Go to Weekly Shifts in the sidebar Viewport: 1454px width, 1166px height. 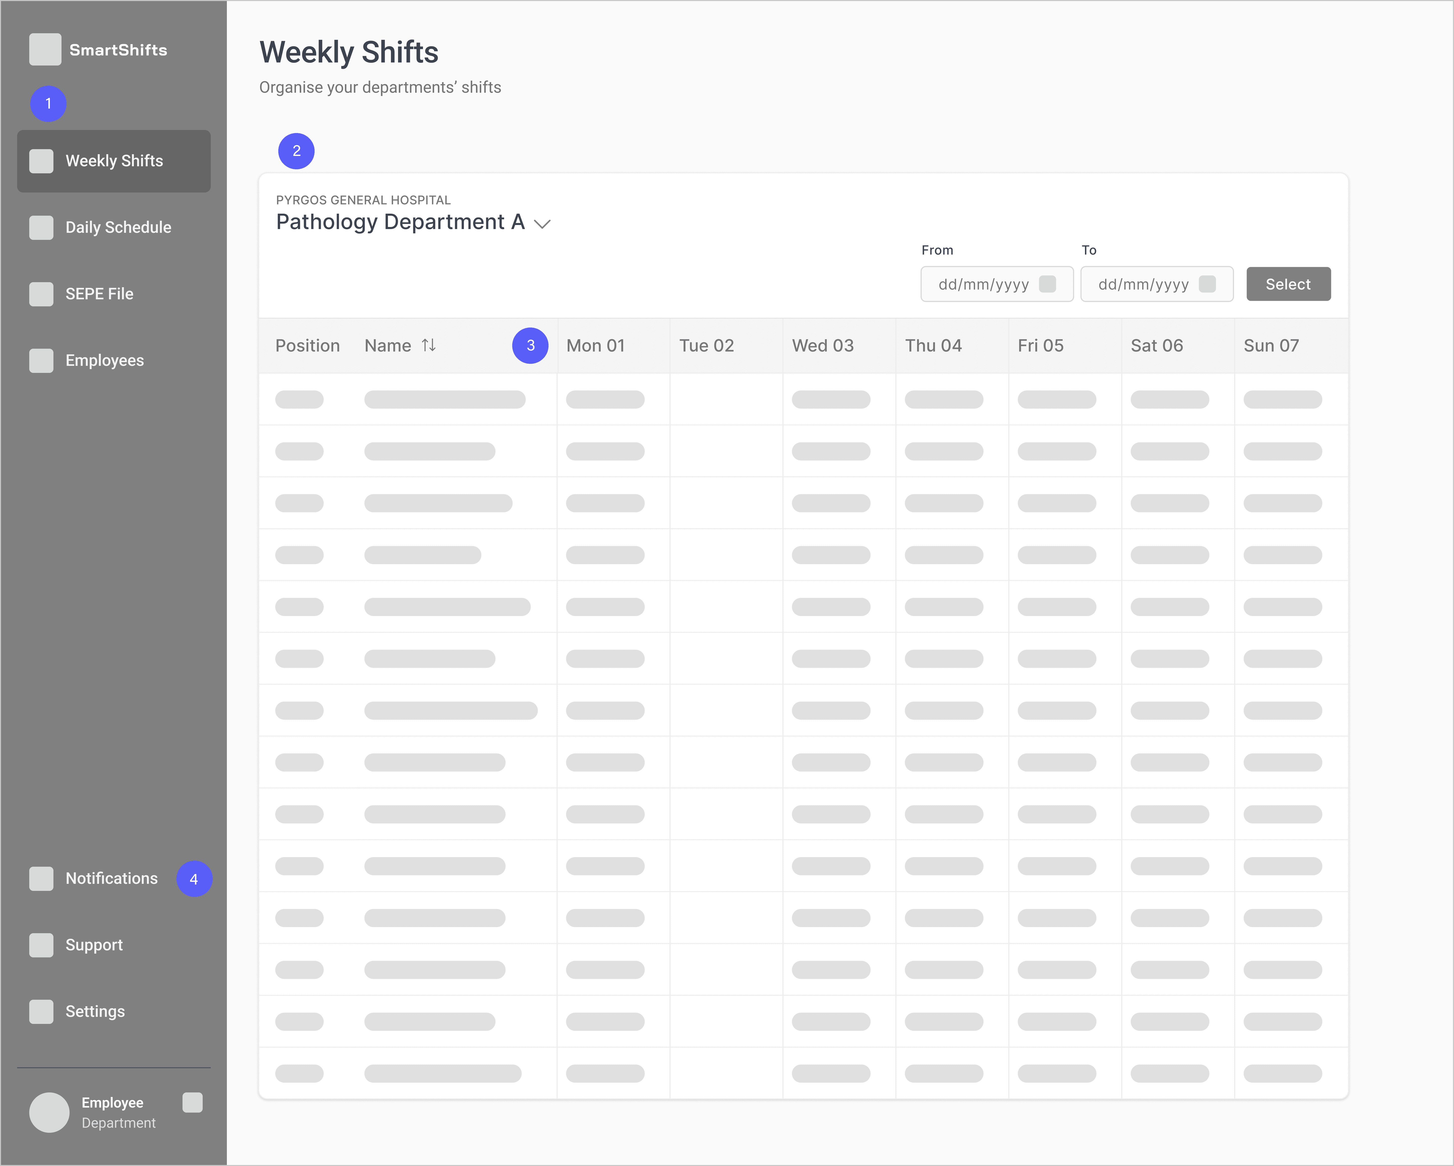[x=114, y=161]
